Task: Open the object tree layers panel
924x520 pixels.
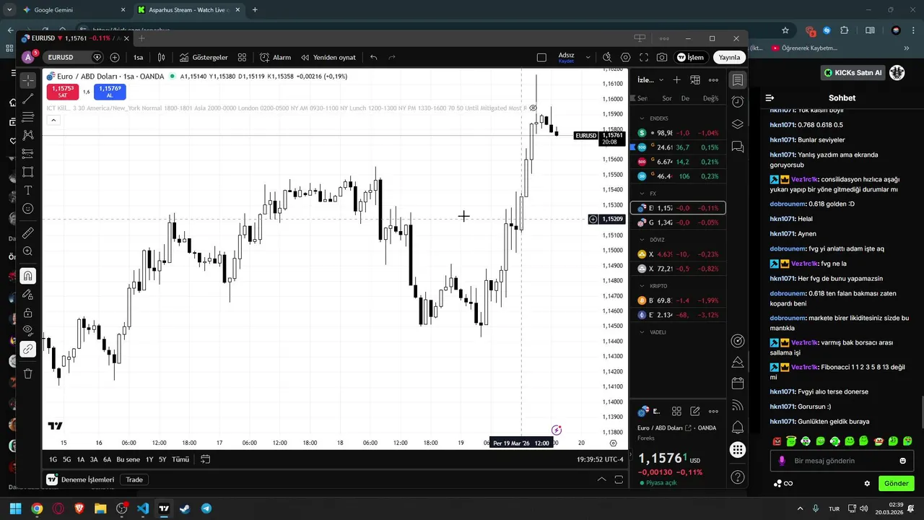Action: (x=737, y=124)
